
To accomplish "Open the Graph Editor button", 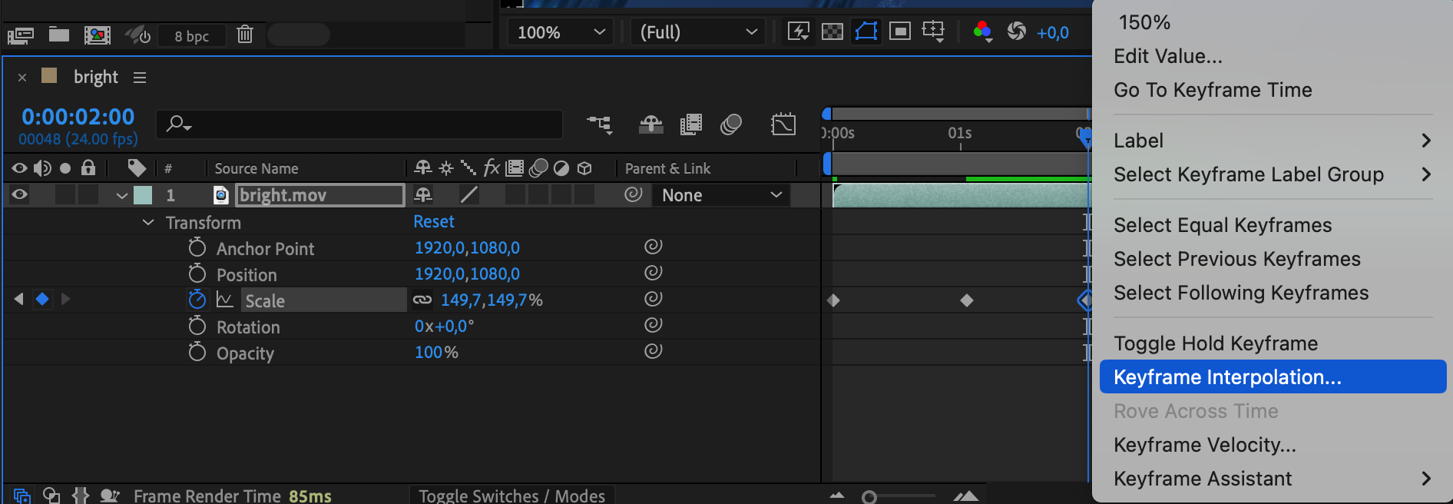I will click(783, 124).
